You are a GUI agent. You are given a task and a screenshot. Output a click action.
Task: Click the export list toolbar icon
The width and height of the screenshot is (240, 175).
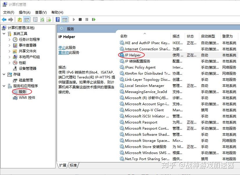[x=49, y=19]
